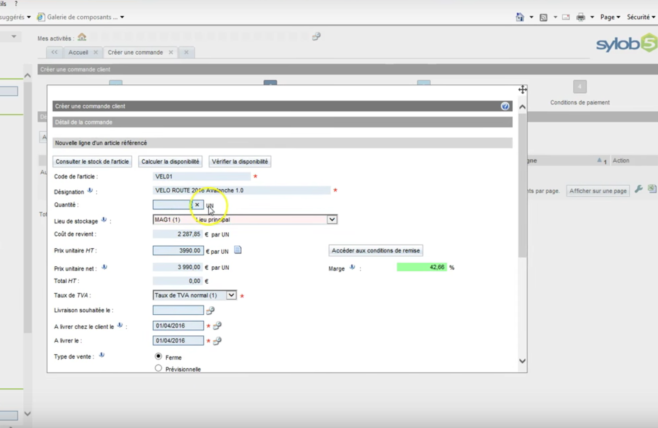Close the Accueil tab

96,52
